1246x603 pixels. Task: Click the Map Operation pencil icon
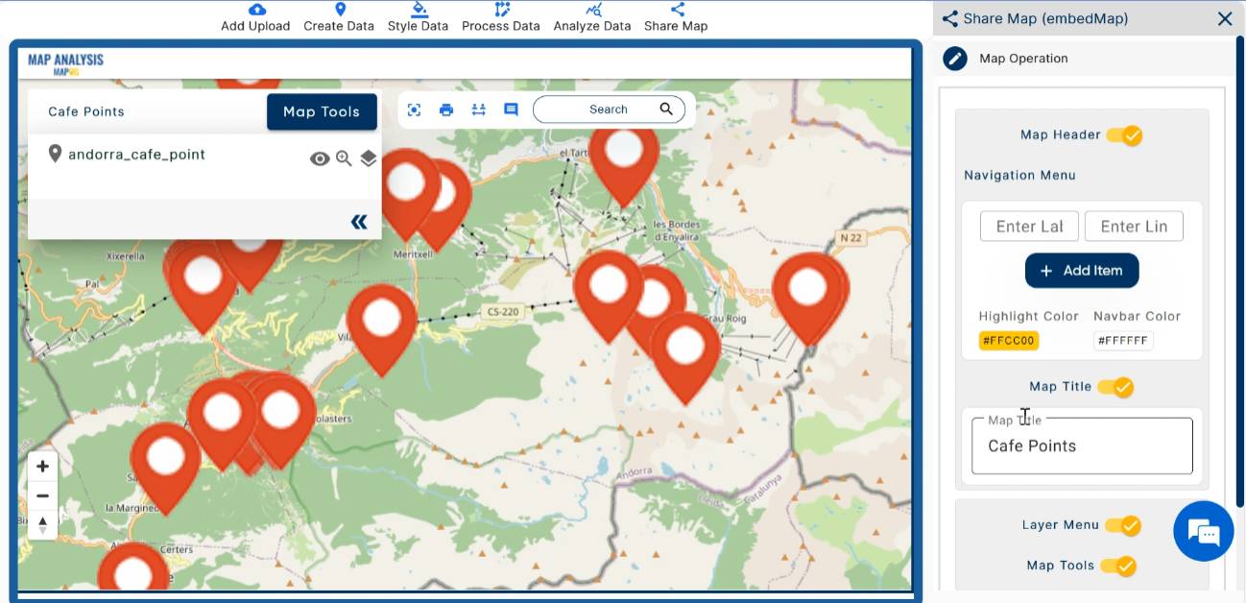[954, 59]
